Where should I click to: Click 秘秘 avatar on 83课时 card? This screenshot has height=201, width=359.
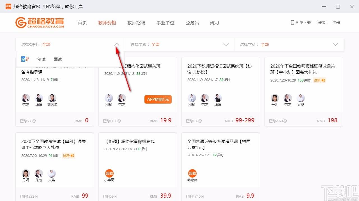(x=192, y=98)
